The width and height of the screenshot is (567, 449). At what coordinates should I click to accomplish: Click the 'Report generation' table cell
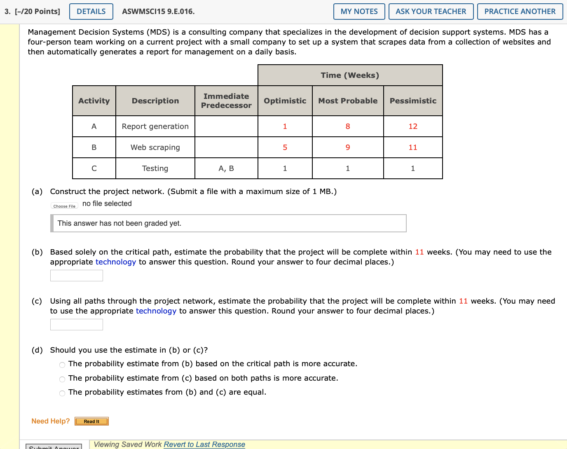tap(155, 126)
